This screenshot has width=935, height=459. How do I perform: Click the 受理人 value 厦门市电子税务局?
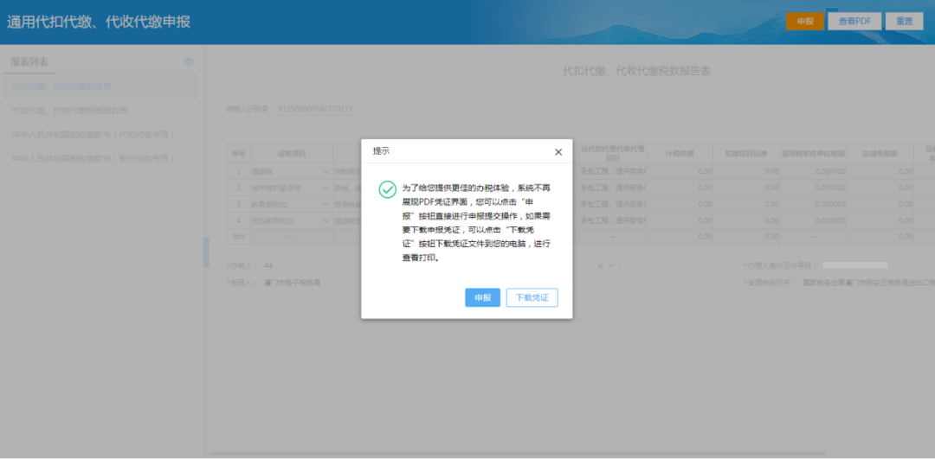293,283
